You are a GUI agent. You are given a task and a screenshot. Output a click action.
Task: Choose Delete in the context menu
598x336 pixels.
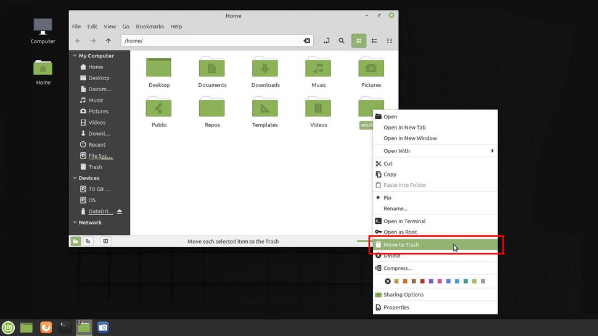(435, 255)
